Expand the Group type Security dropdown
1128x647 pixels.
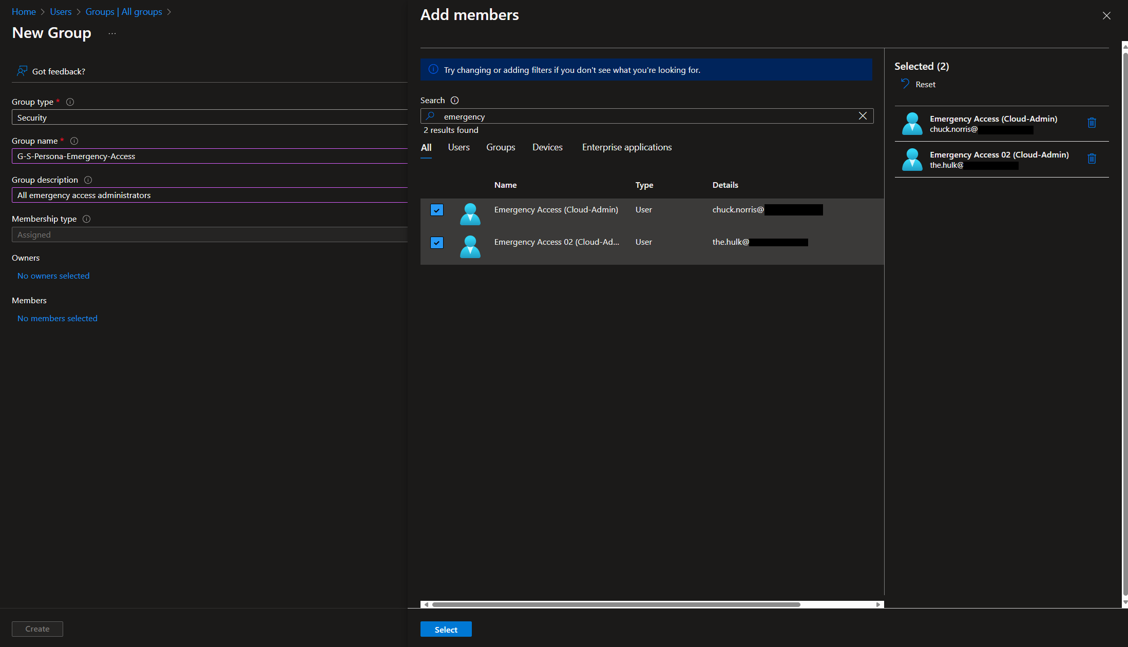[x=209, y=118]
